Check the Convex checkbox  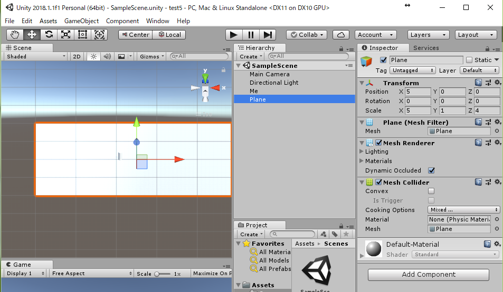point(431,191)
